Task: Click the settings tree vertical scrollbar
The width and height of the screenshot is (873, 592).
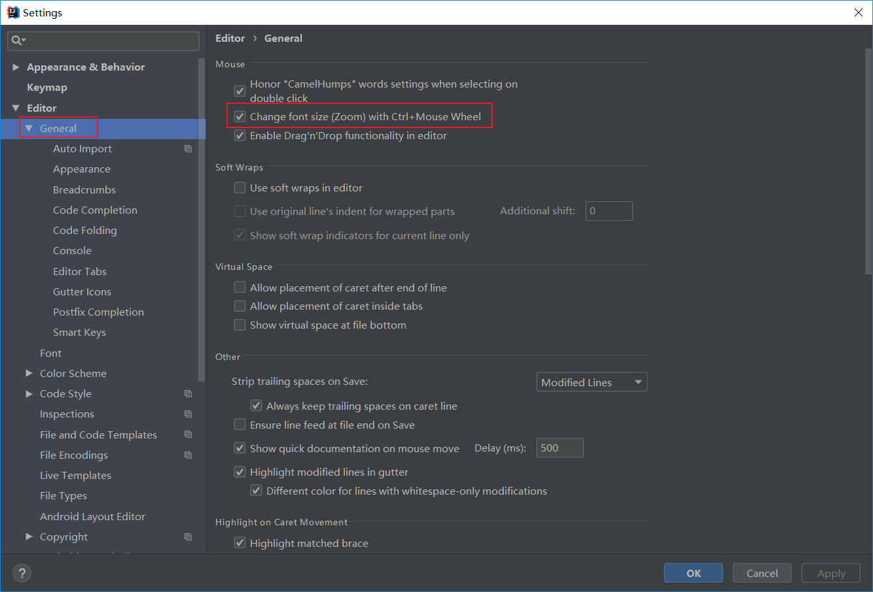Action: pyautogui.click(x=202, y=220)
